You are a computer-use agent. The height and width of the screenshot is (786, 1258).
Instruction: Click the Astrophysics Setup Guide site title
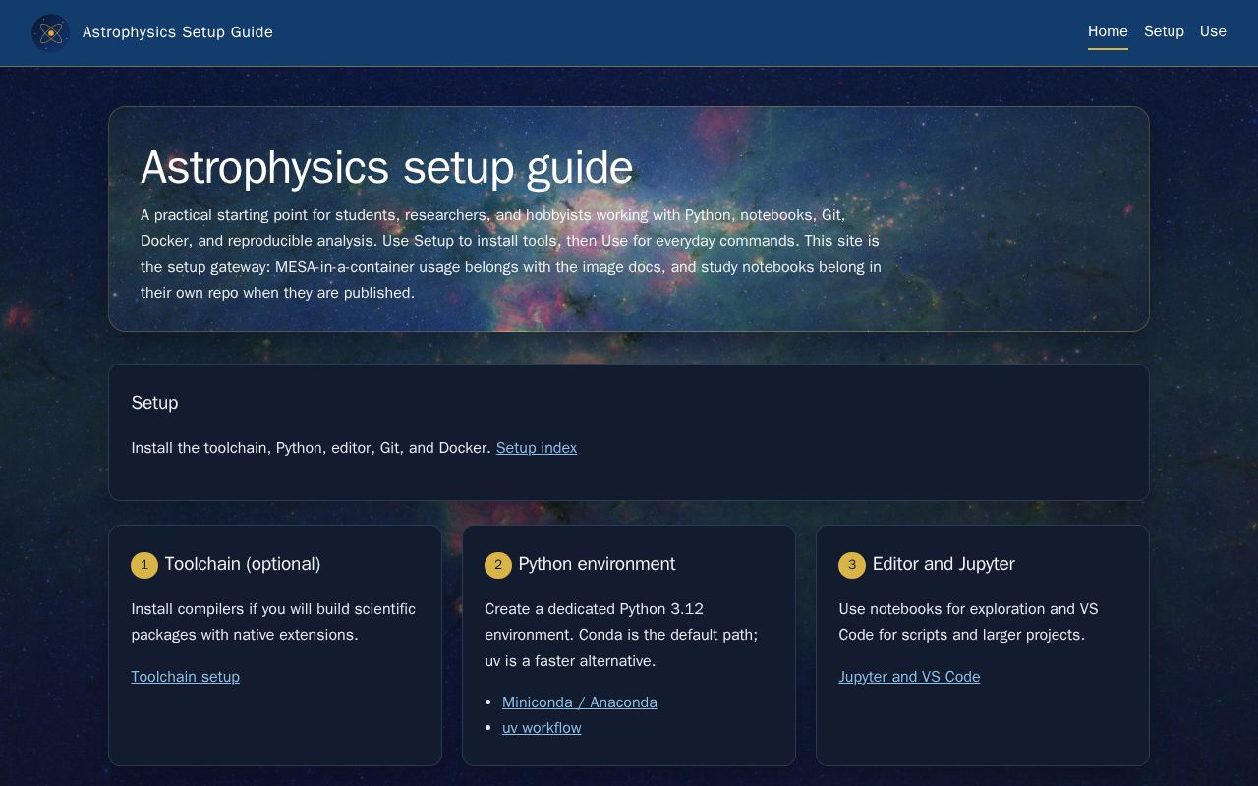point(178,32)
